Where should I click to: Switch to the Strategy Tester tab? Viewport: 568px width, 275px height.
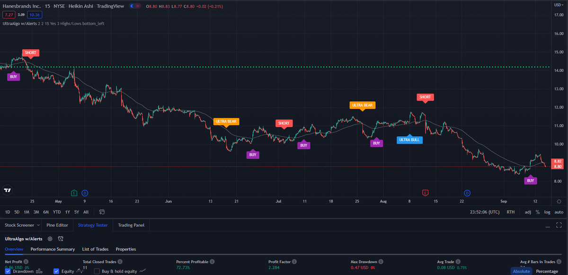coord(93,225)
